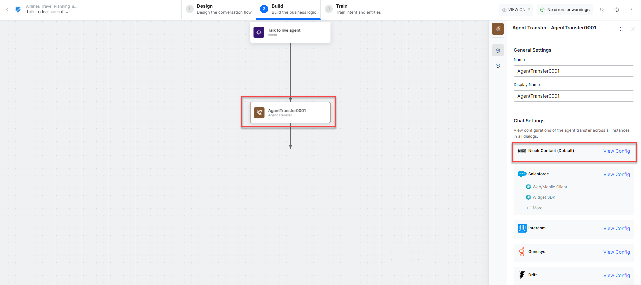Viewport: 641px width, 285px height.
Task: Select the target icon below settings gear
Action: coord(498,66)
